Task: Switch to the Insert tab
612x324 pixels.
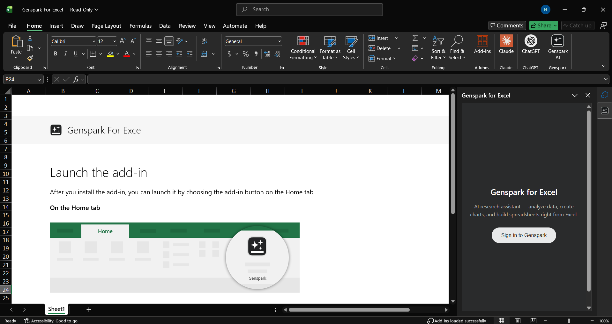Action: click(x=56, y=26)
